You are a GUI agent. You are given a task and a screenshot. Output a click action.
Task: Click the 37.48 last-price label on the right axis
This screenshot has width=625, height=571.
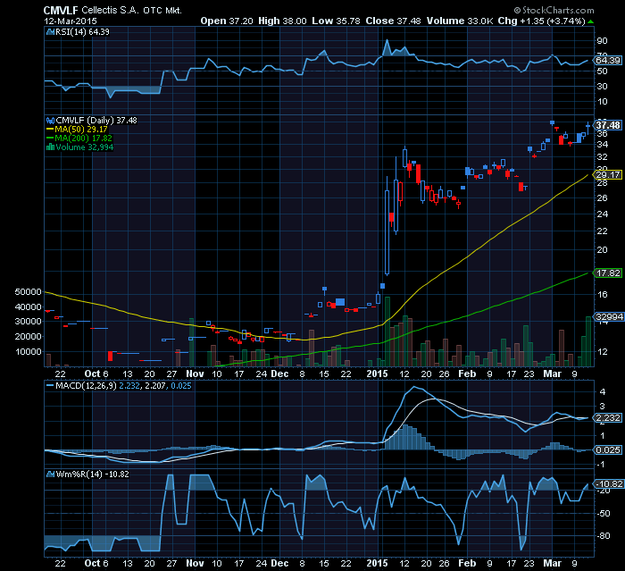pyautogui.click(x=608, y=125)
